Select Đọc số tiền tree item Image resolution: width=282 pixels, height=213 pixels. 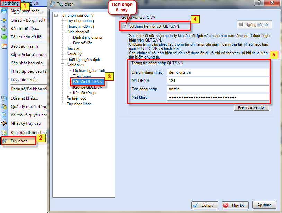click(x=83, y=43)
